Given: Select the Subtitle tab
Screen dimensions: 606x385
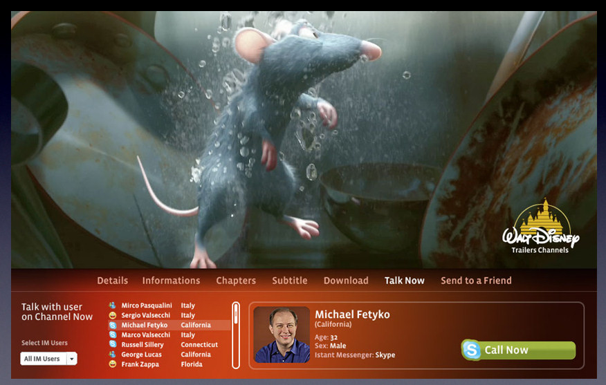Looking at the screenshot, I should [x=290, y=281].
